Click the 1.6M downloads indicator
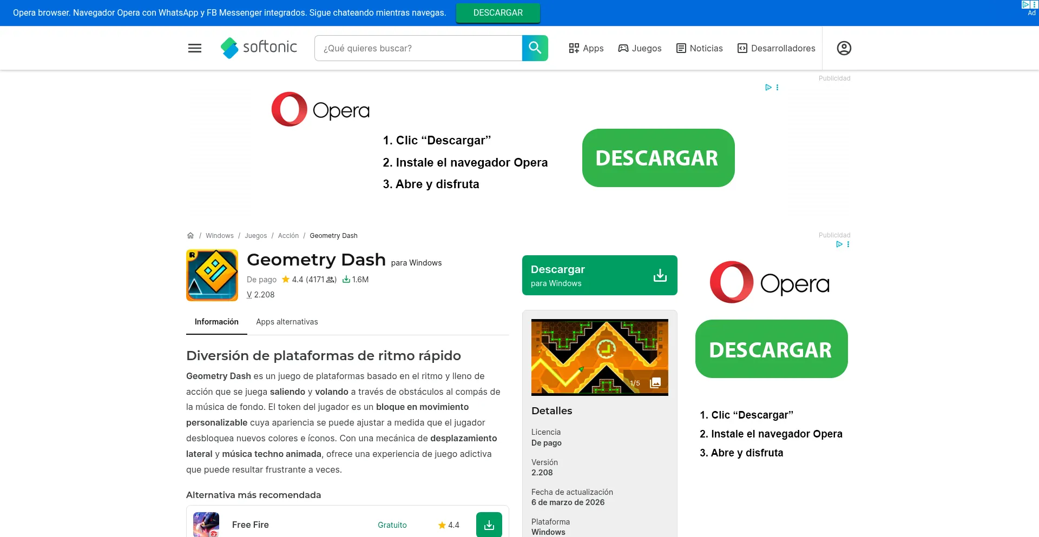The width and height of the screenshot is (1039, 537). 356,280
